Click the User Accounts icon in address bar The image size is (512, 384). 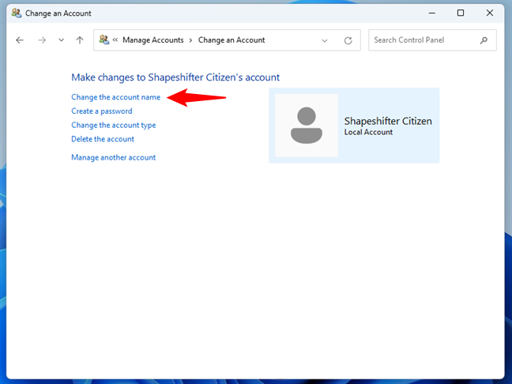104,40
